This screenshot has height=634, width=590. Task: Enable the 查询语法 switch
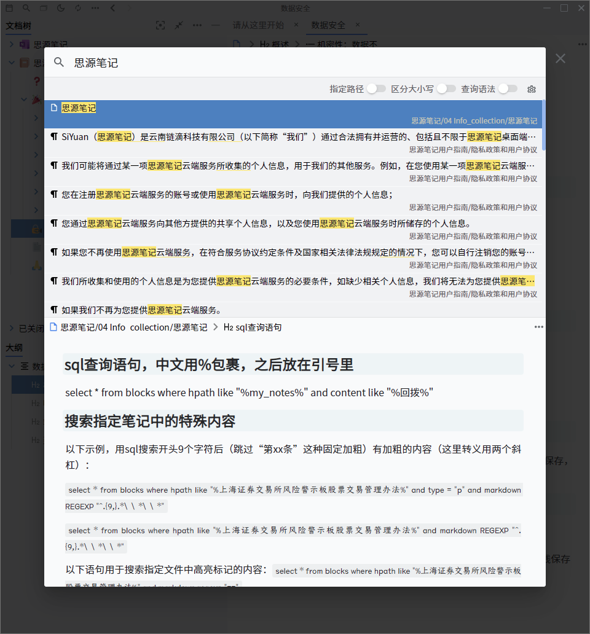[508, 88]
